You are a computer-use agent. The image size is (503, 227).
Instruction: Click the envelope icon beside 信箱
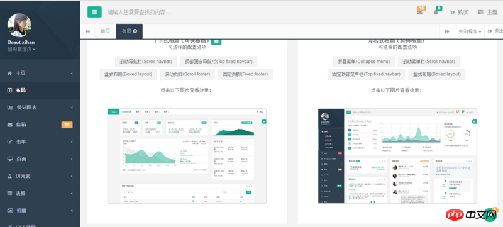coord(9,125)
